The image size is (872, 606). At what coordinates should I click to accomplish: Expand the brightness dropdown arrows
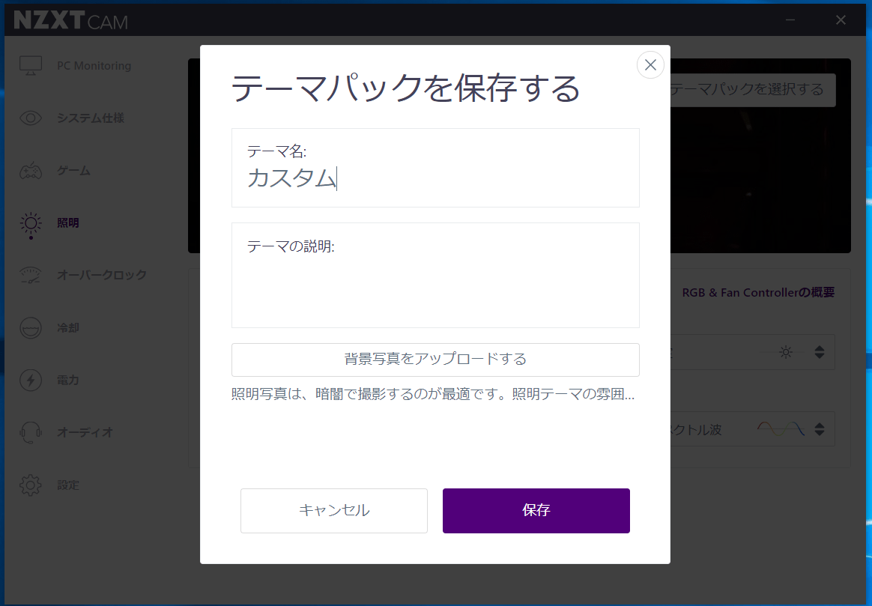coord(819,352)
